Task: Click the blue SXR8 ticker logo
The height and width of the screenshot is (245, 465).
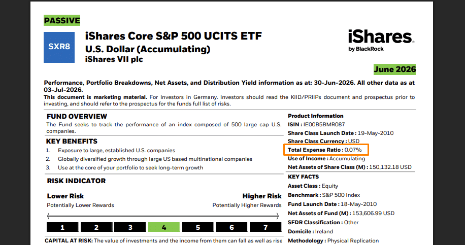Action: click(59, 47)
